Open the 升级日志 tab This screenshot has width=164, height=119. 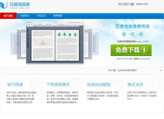click(x=41, y=16)
